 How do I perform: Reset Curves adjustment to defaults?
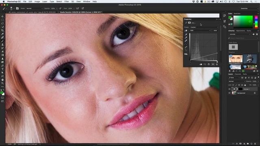209,64
